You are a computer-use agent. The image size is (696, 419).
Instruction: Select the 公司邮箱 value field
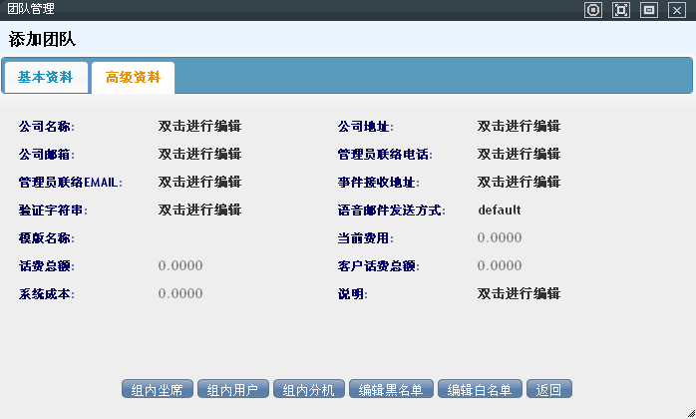pyautogui.click(x=199, y=155)
